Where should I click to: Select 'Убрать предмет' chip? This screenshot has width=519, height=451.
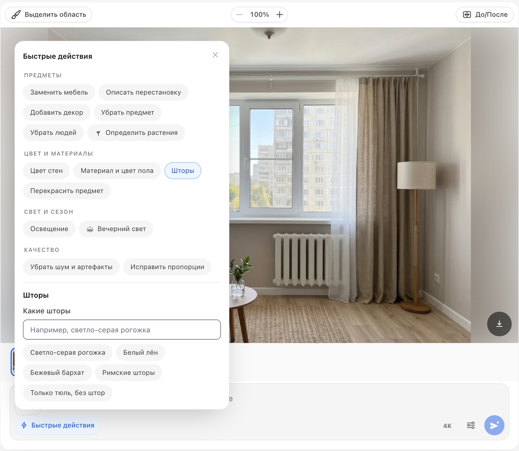click(128, 113)
